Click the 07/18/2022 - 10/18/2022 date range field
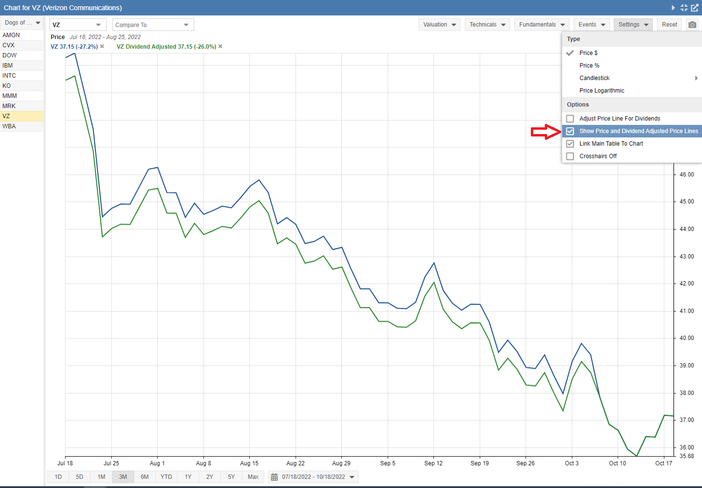This screenshot has width=702, height=488. point(313,477)
